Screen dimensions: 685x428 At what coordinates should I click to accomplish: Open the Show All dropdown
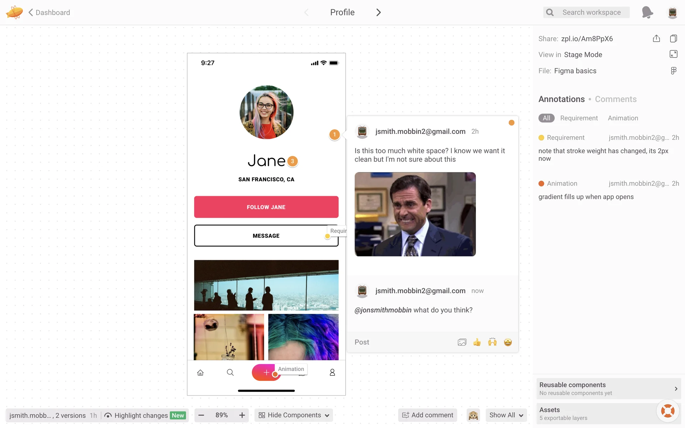506,415
